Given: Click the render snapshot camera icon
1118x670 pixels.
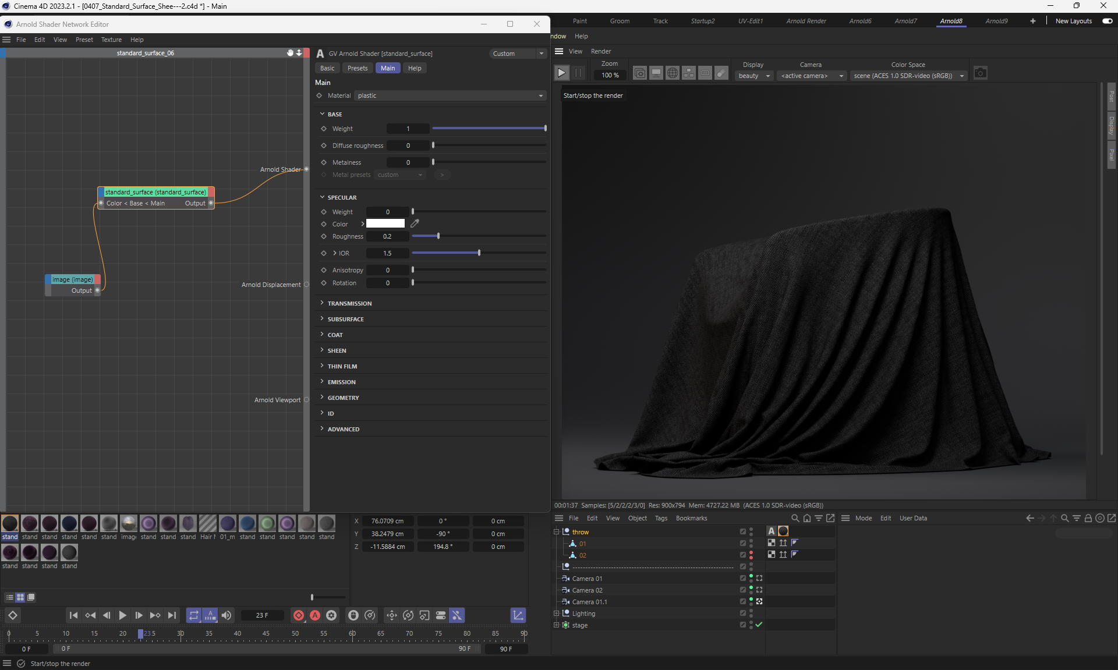Looking at the screenshot, I should pyautogui.click(x=981, y=73).
